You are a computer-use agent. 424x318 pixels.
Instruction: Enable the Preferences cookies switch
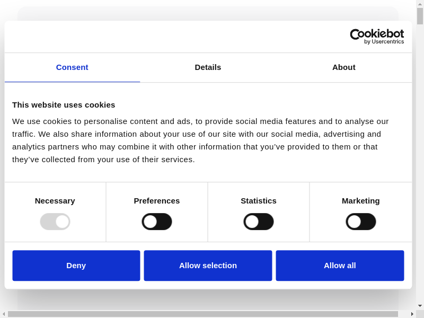pos(157,222)
